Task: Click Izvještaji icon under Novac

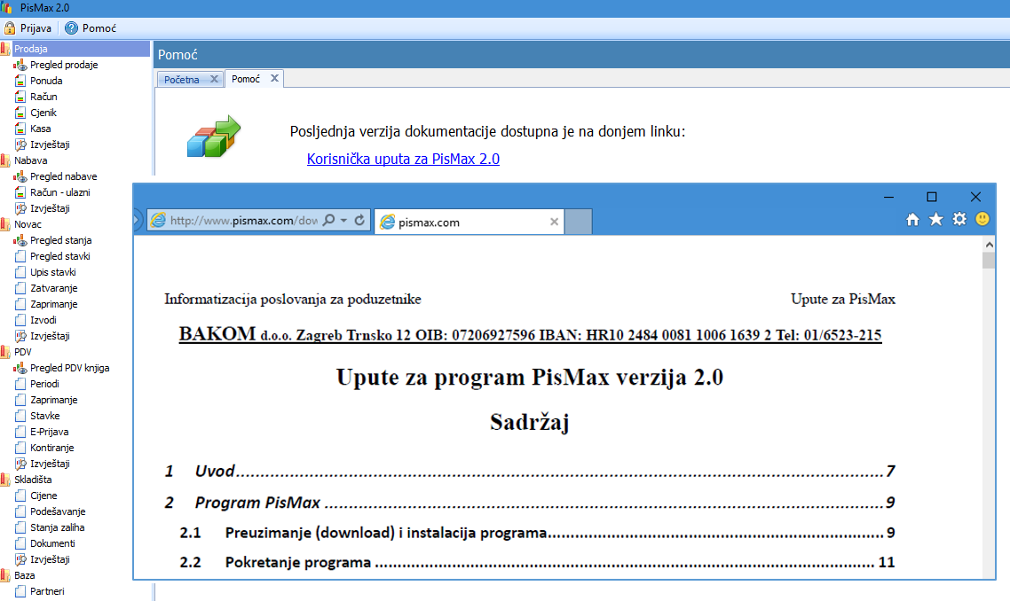Action: click(x=20, y=336)
